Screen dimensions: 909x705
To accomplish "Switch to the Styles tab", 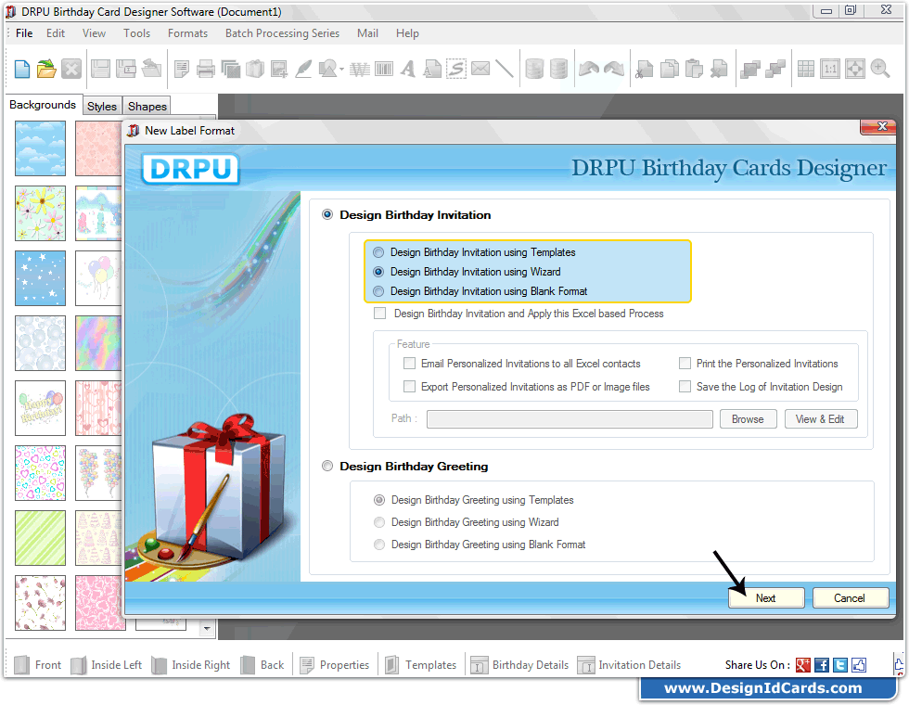I will [x=102, y=106].
